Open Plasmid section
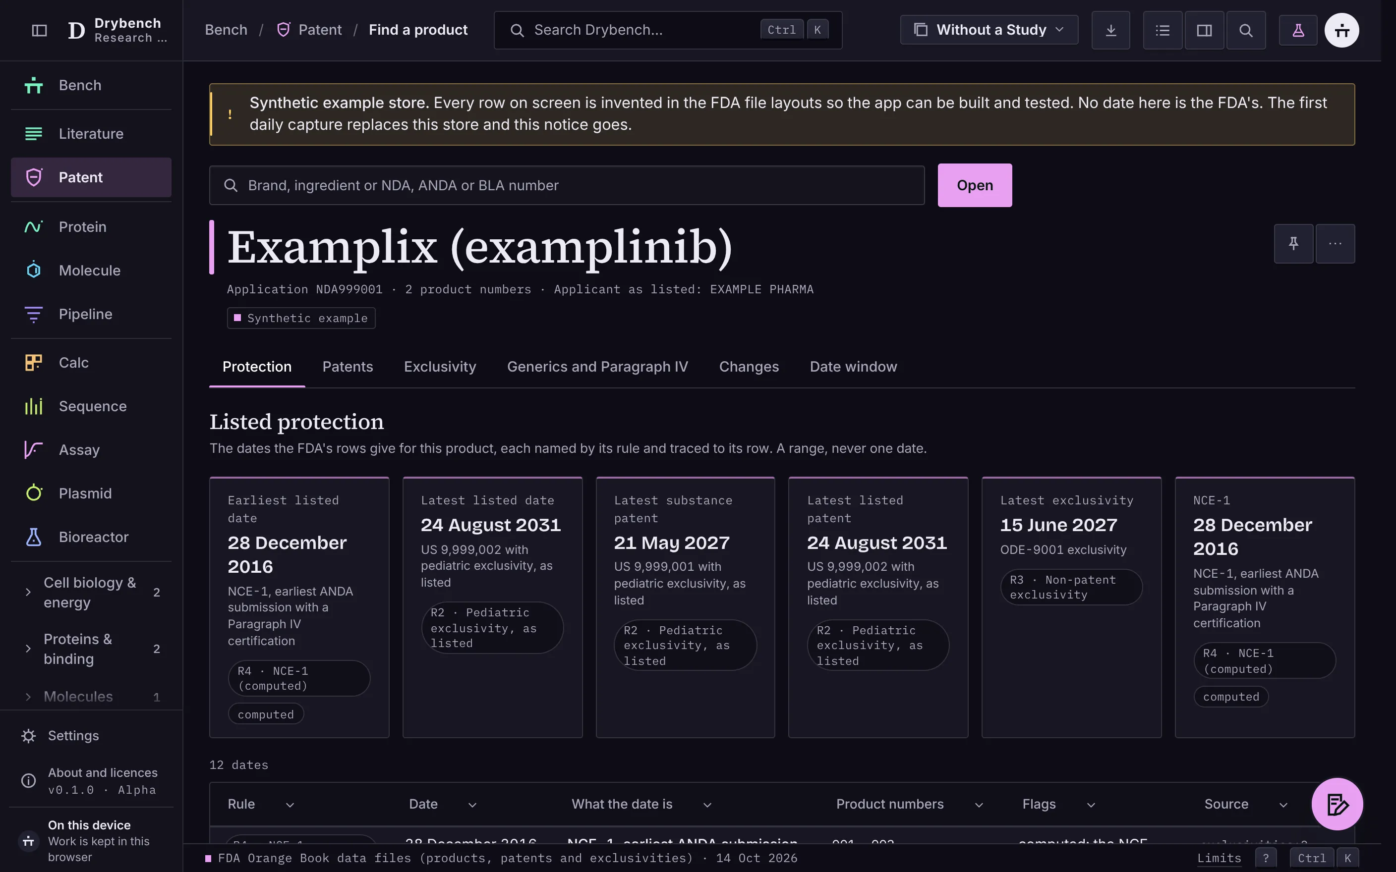1396x872 pixels. tap(91, 493)
